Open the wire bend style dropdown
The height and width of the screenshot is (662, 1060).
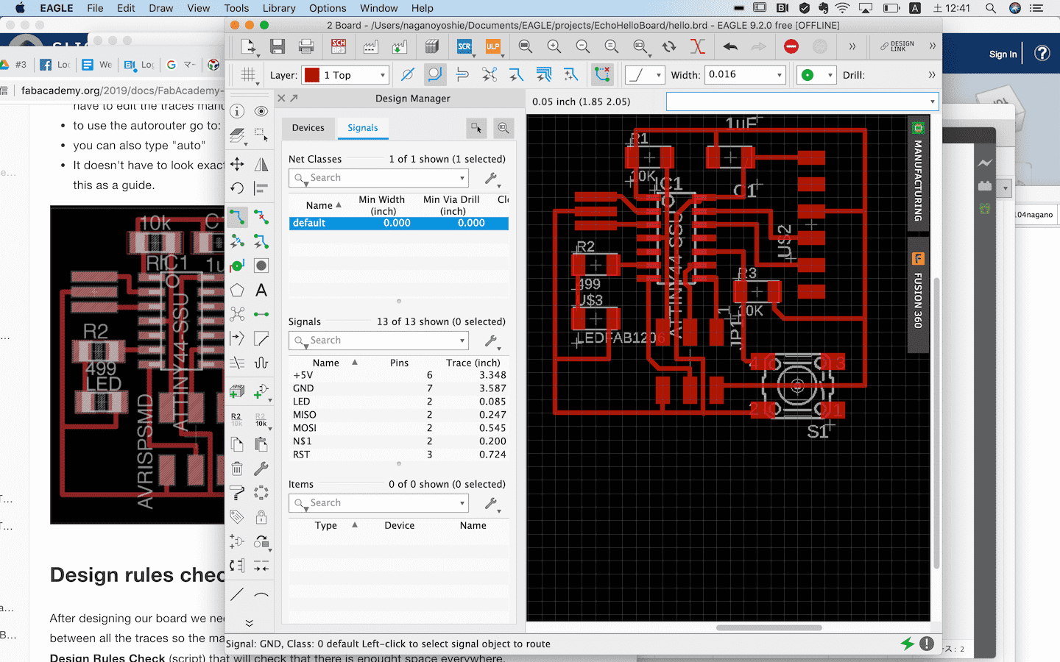tap(645, 75)
